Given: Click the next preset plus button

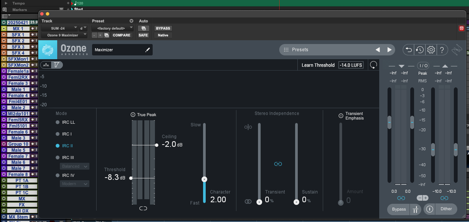Looking at the screenshot, I should pyautogui.click(x=100, y=35).
